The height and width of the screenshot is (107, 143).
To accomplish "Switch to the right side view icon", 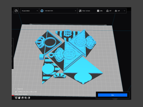I will (x=29, y=98).
